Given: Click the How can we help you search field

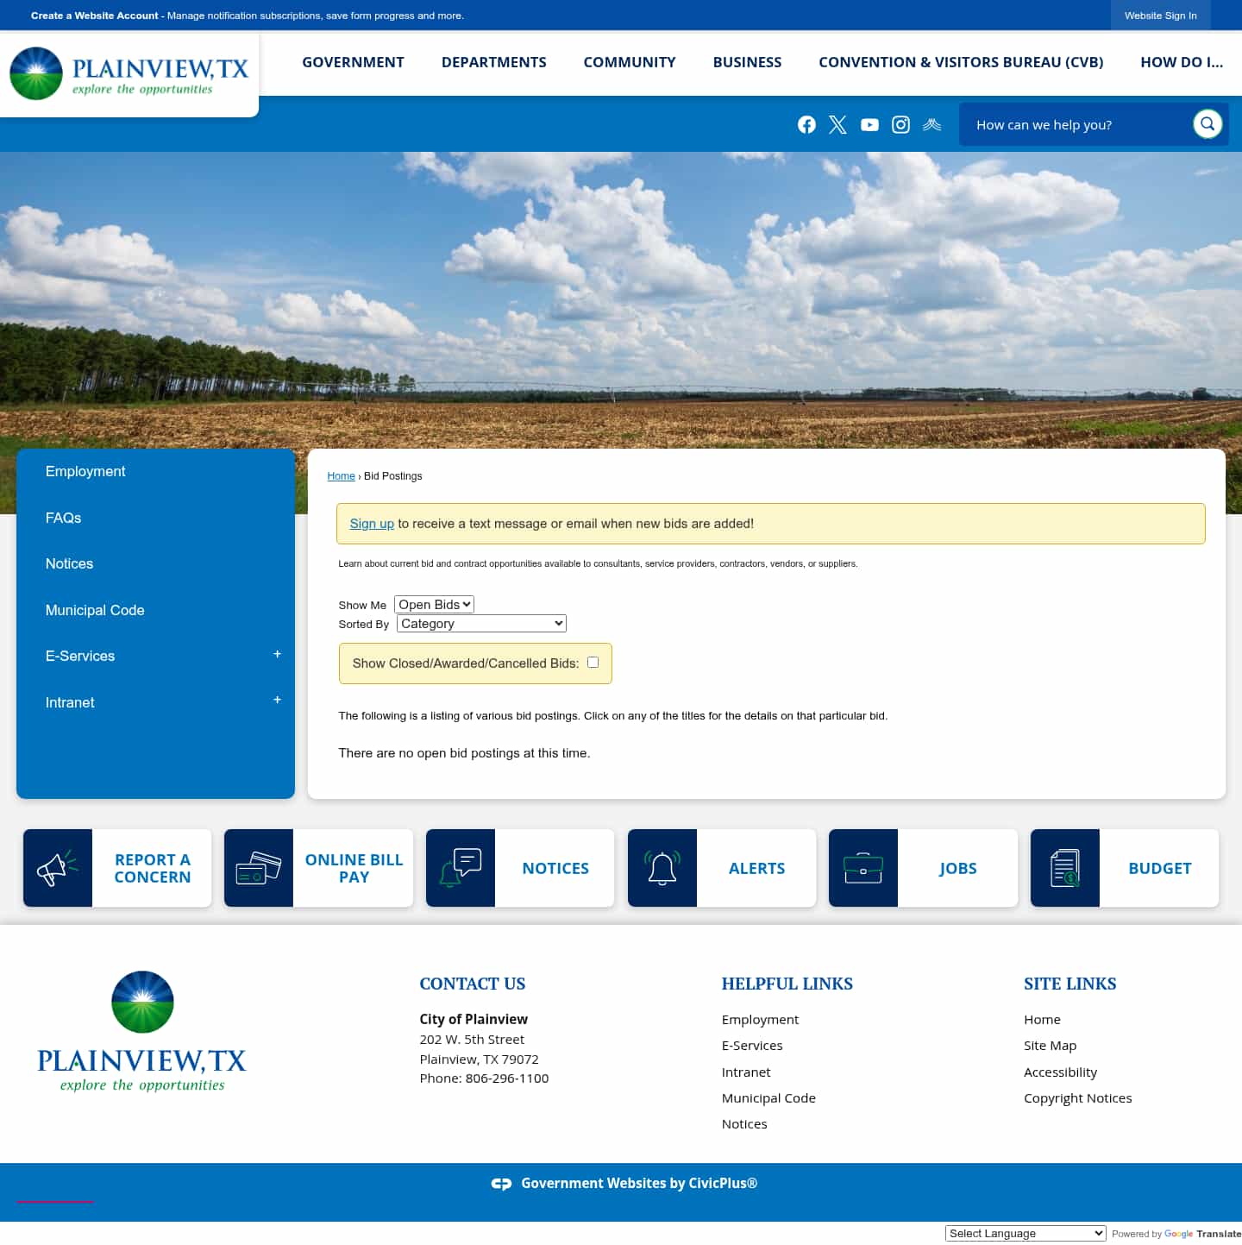Looking at the screenshot, I should point(1078,124).
